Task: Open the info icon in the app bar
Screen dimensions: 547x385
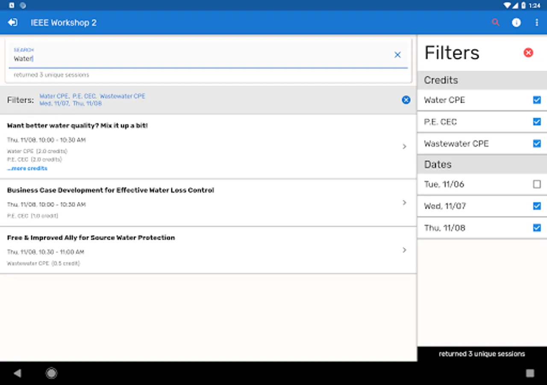Action: coord(516,23)
